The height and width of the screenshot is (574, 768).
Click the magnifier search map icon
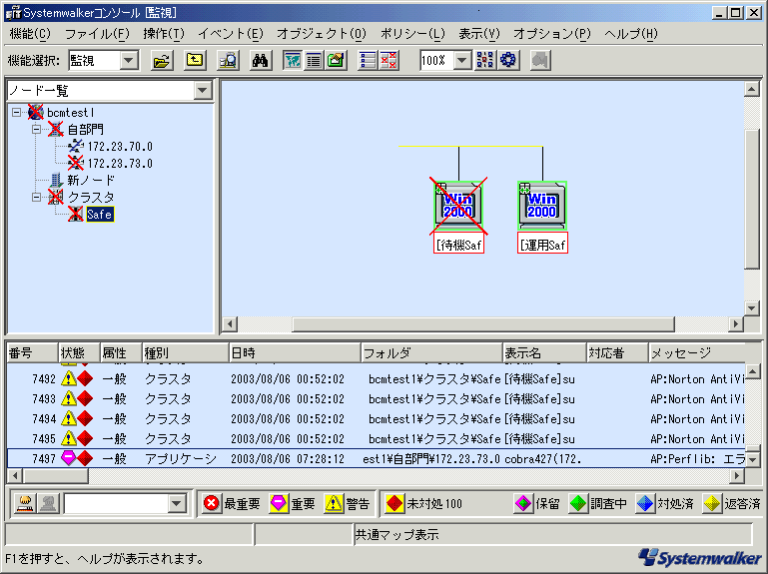pos(228,60)
